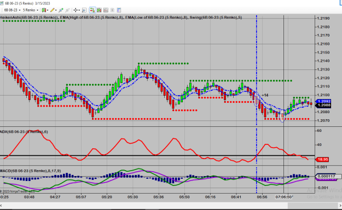Toggle the highlighted Chart Trader icon
The height and width of the screenshot is (210, 342).
coord(92,10)
